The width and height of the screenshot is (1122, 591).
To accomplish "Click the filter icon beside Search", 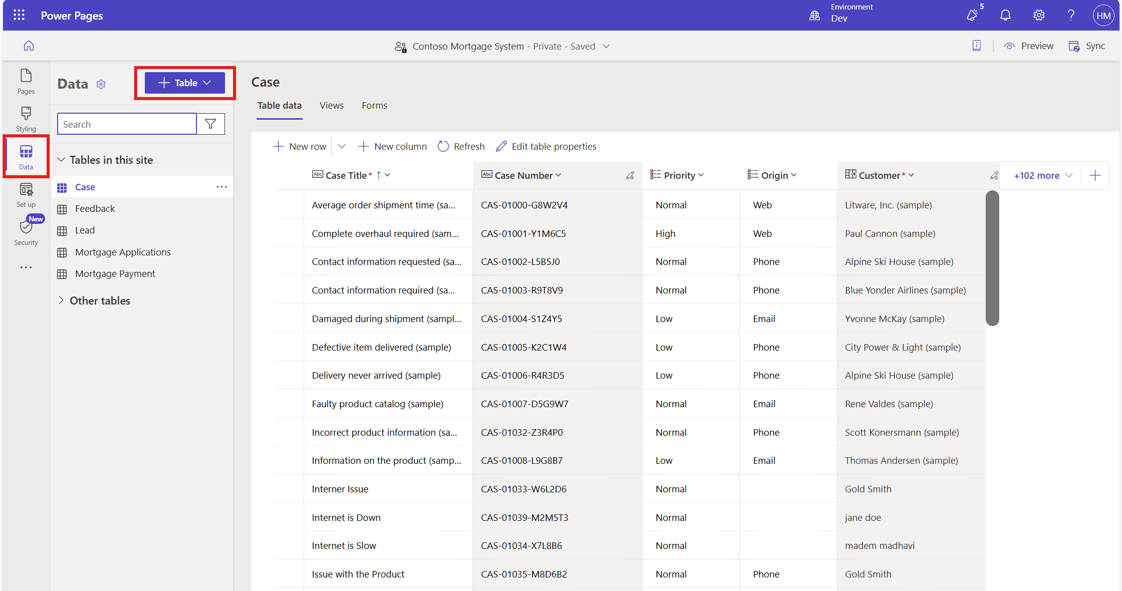I will pos(210,124).
